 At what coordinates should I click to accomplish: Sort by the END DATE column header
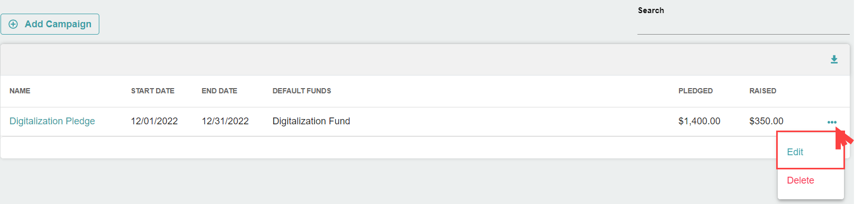220,91
